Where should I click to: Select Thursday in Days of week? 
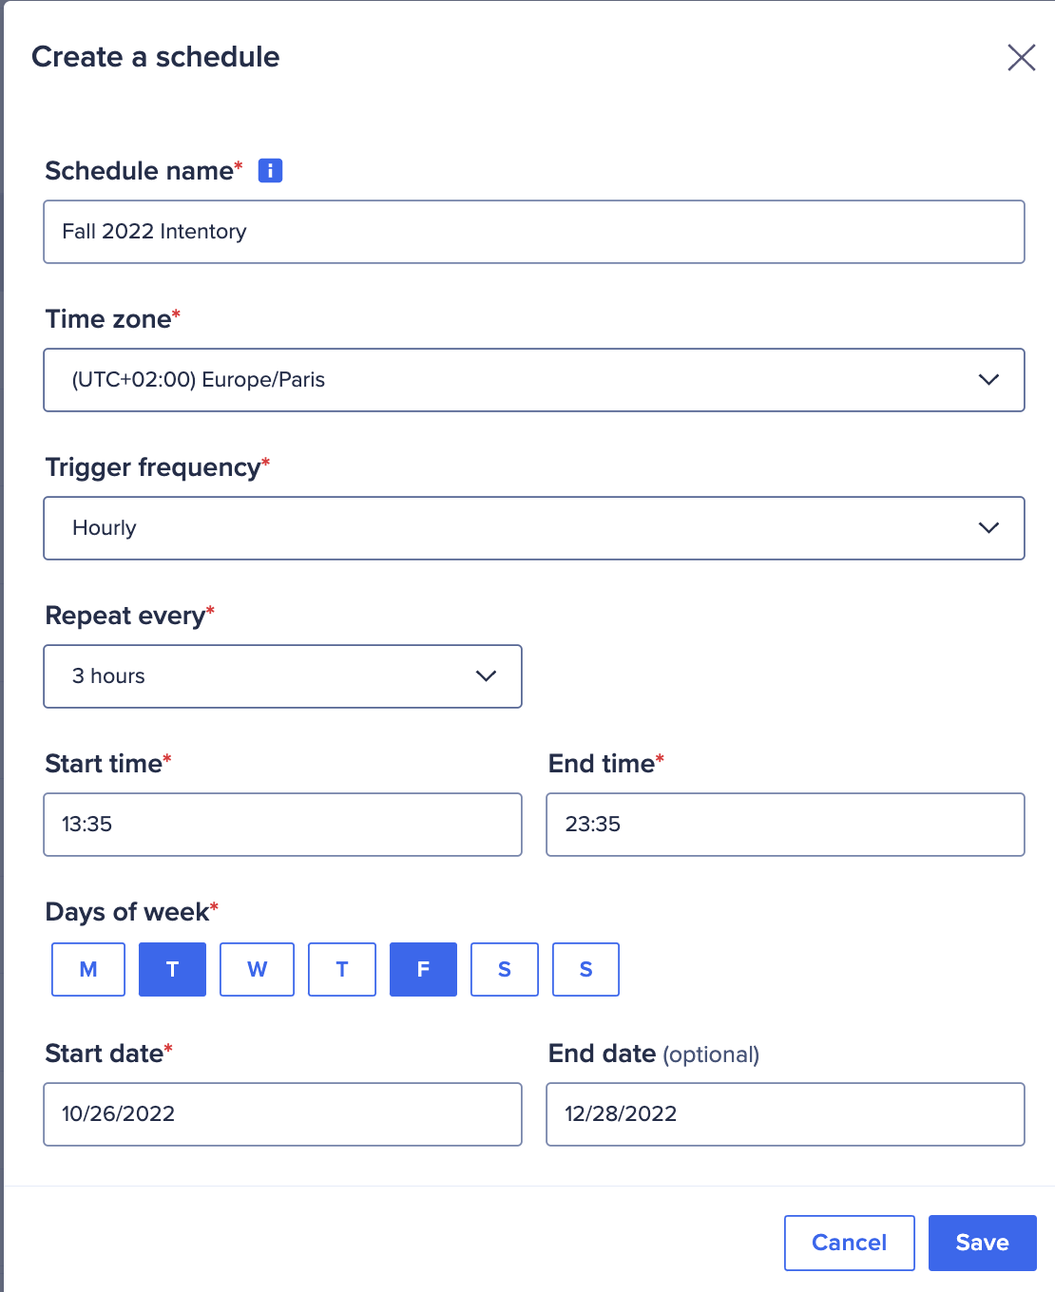[x=341, y=969]
